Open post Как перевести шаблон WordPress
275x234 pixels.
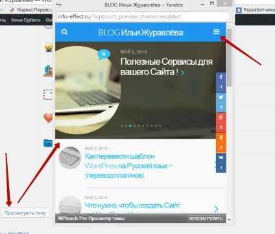point(128,166)
